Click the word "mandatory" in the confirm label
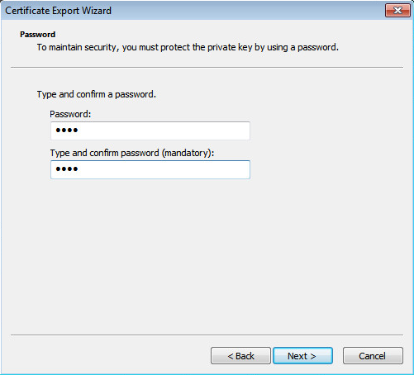The height and width of the screenshot is (375, 414). click(x=187, y=153)
